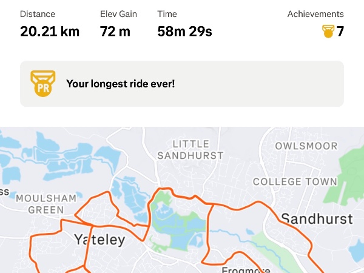The height and width of the screenshot is (273, 364).
Task: Open the 'Your longest ride ever!' banner
Action: pyautogui.click(x=181, y=84)
